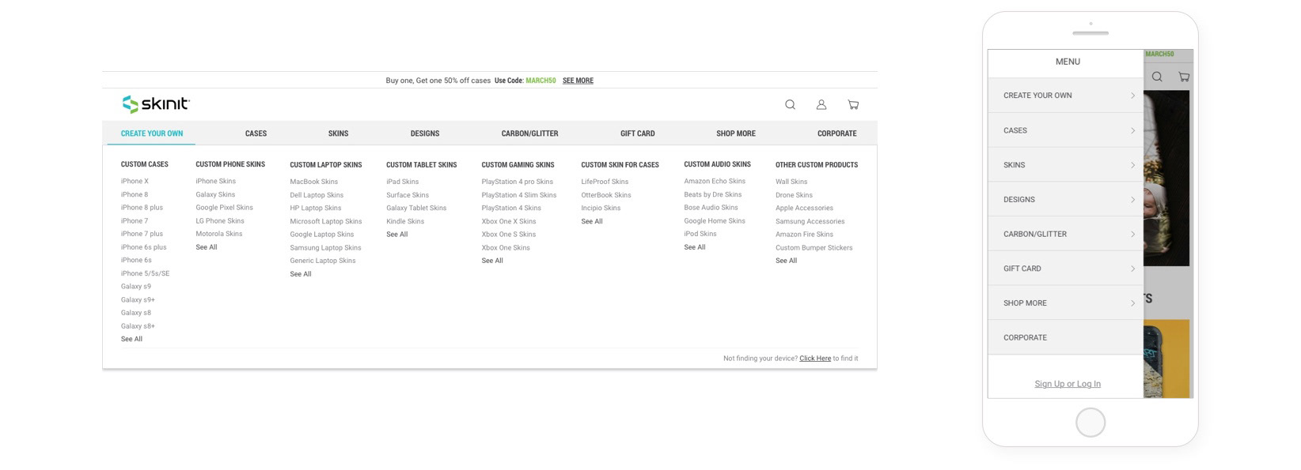Expand CREATE YOUR OWN chevron in mobile menu

[1132, 96]
